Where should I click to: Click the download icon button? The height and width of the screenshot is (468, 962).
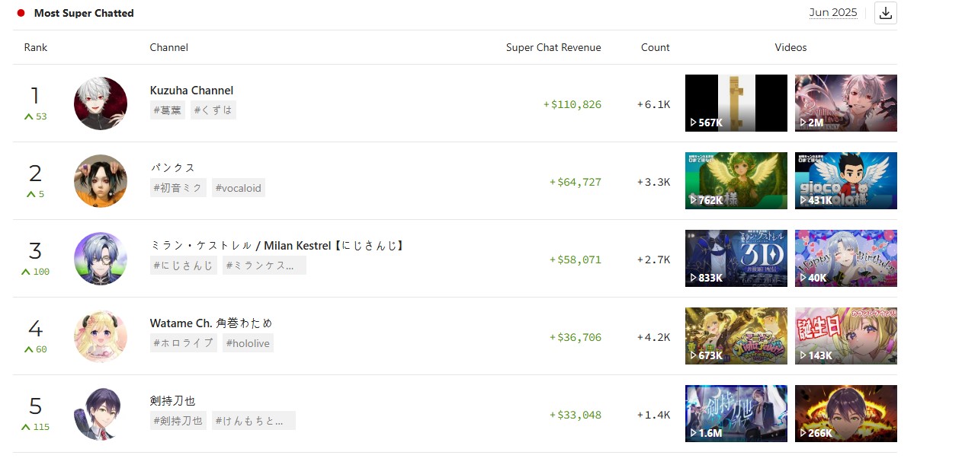(x=885, y=13)
